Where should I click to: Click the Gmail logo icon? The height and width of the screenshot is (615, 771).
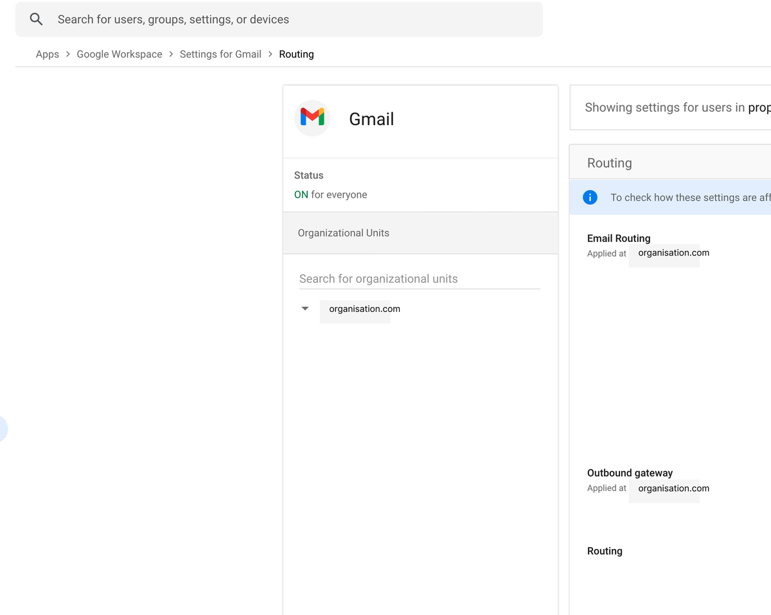coord(312,118)
